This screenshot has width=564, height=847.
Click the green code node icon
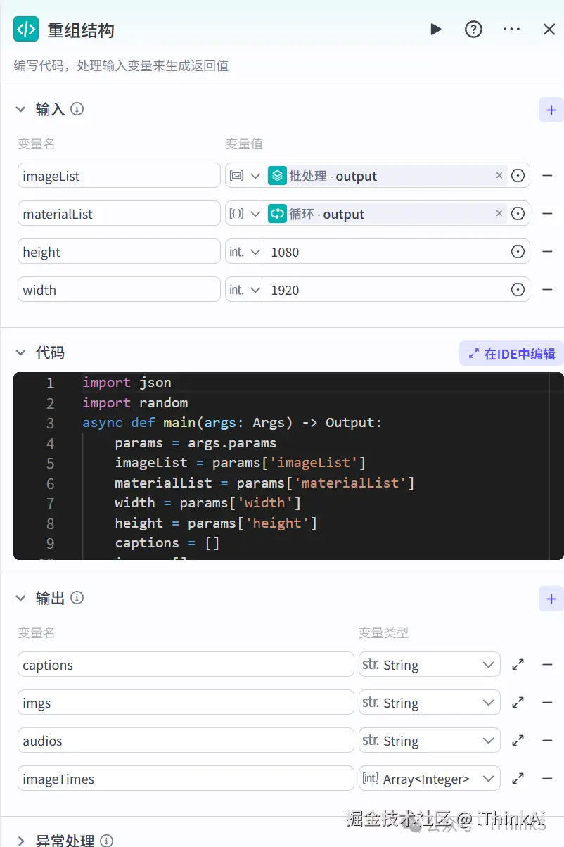[x=26, y=30]
